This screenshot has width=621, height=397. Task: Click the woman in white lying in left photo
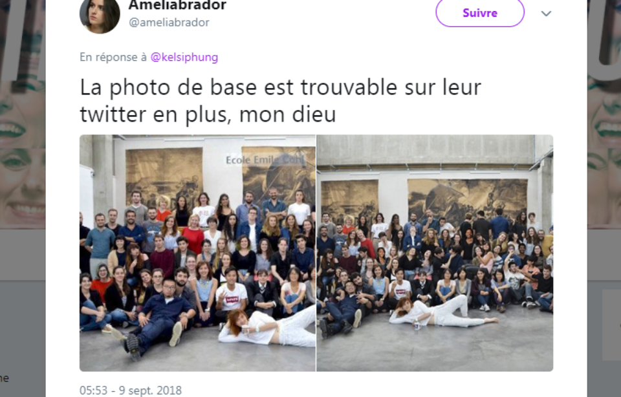pos(267,327)
